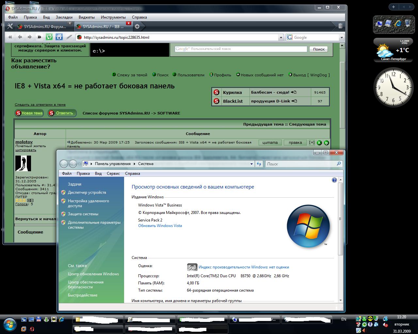
Task: Click the analog clock gadget on the sidebar
Action: pos(393,87)
